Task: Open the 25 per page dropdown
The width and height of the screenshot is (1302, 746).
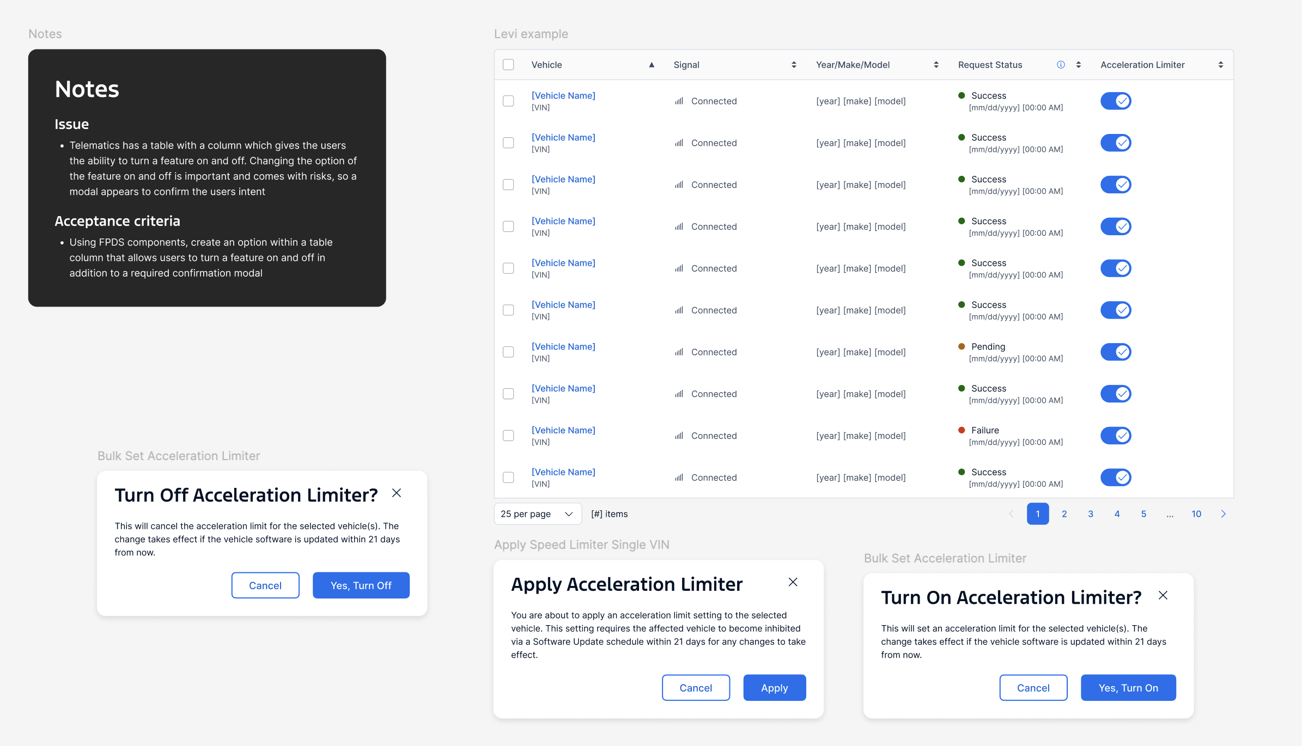Action: tap(537, 514)
